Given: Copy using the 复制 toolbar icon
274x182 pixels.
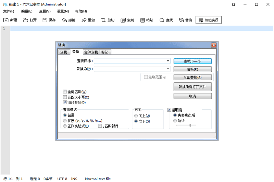Looking at the screenshot, I should click(x=123, y=20).
